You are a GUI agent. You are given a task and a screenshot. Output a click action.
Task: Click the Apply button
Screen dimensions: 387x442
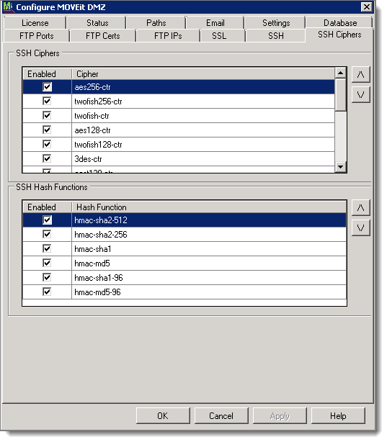pos(280,416)
